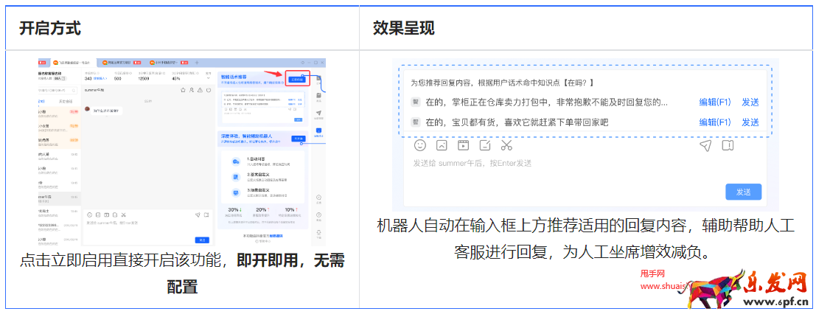The image size is (816, 317).
Task: Click 编辑(F1) for the 掌柜正在仓库 reply
Action: click(x=715, y=102)
